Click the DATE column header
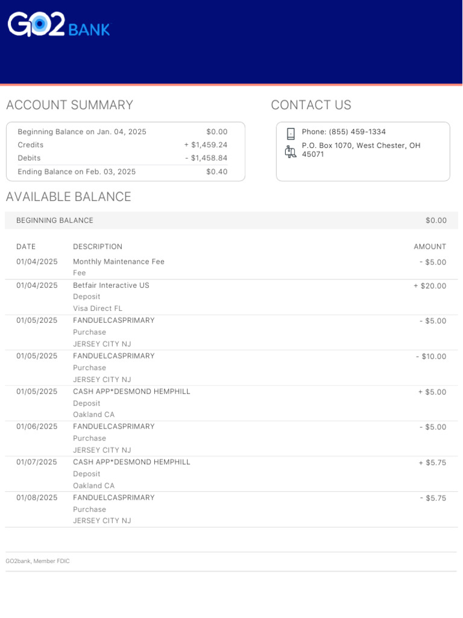The width and height of the screenshot is (463, 618). (x=26, y=247)
